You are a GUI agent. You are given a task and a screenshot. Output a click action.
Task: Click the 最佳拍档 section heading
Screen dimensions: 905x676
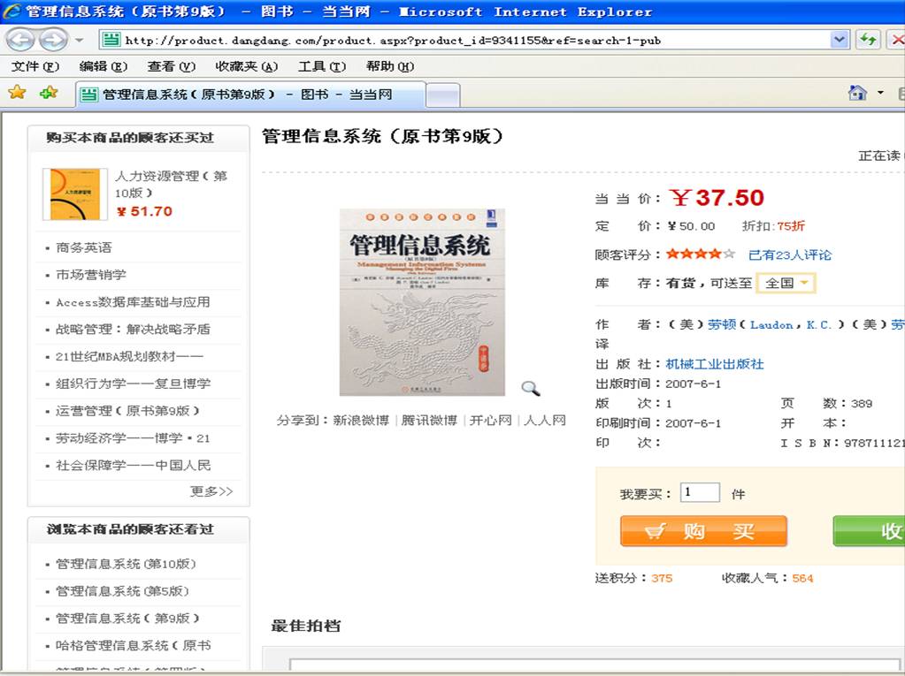pos(306,626)
